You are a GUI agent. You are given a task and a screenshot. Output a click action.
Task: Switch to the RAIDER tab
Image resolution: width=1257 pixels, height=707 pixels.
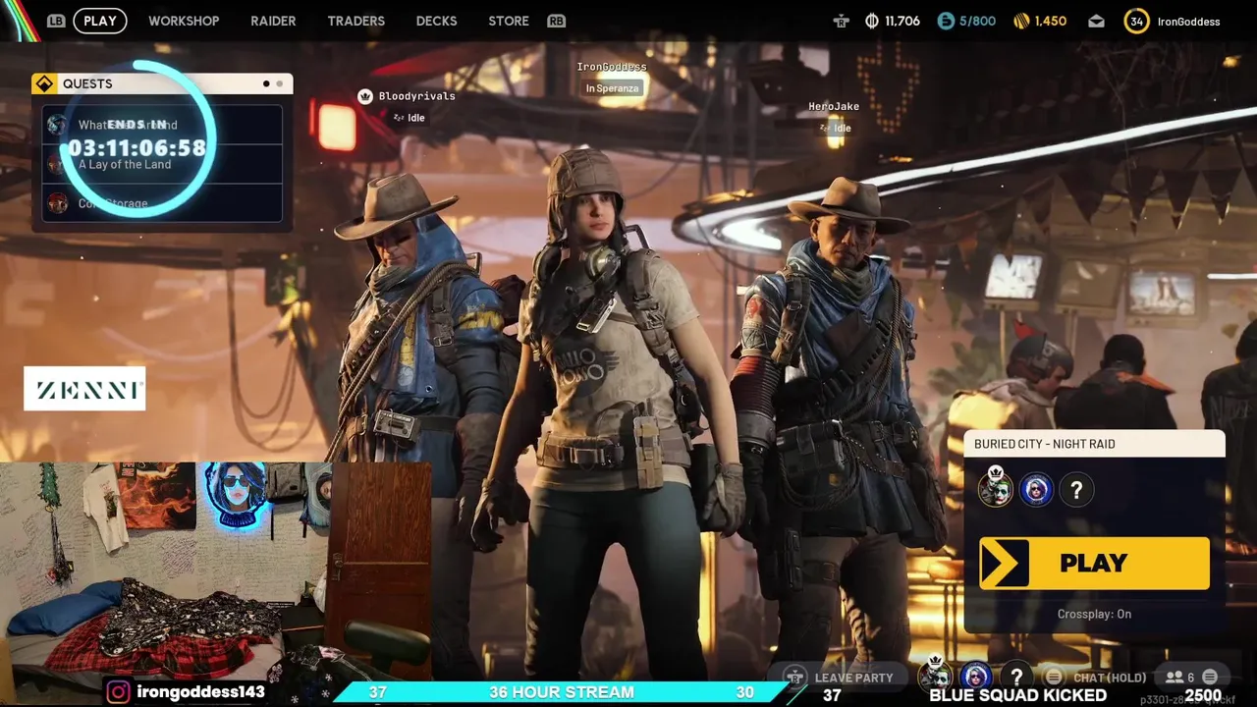pyautogui.click(x=273, y=21)
